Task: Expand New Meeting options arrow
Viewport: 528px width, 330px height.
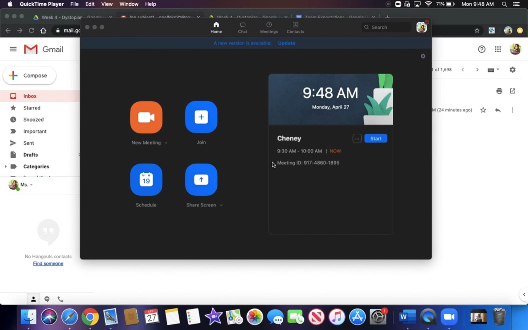Action: click(x=166, y=143)
